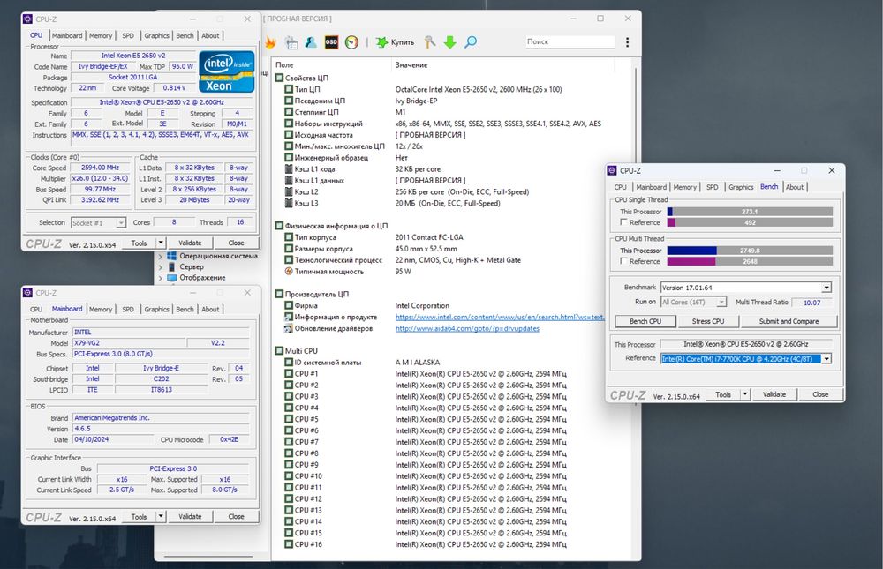
Task: Click the icon next to Обновление драйверов
Action: (x=289, y=328)
